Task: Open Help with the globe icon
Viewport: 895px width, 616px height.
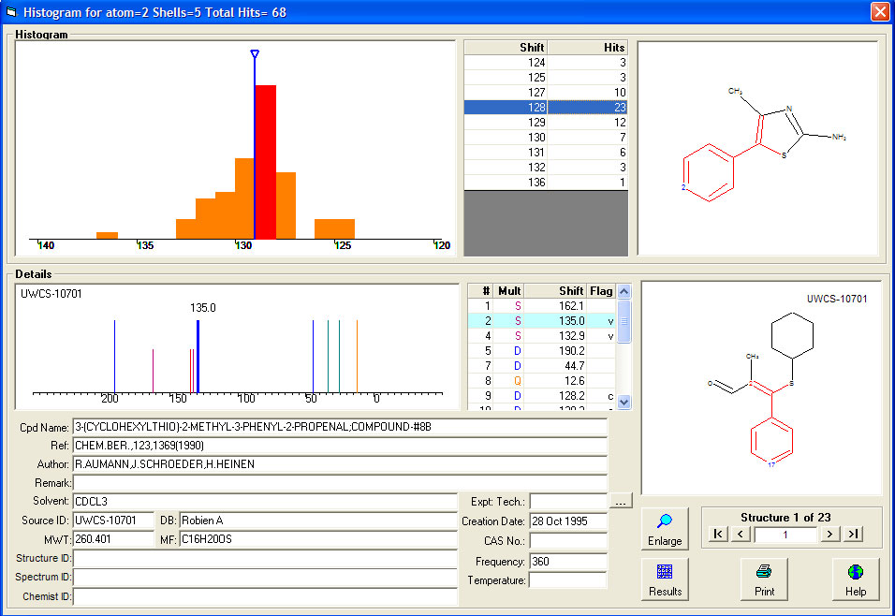Action: [856, 579]
